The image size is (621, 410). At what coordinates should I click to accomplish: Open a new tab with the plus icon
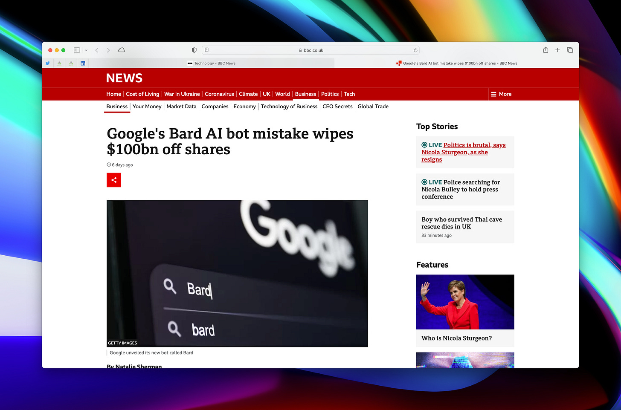[x=557, y=50]
